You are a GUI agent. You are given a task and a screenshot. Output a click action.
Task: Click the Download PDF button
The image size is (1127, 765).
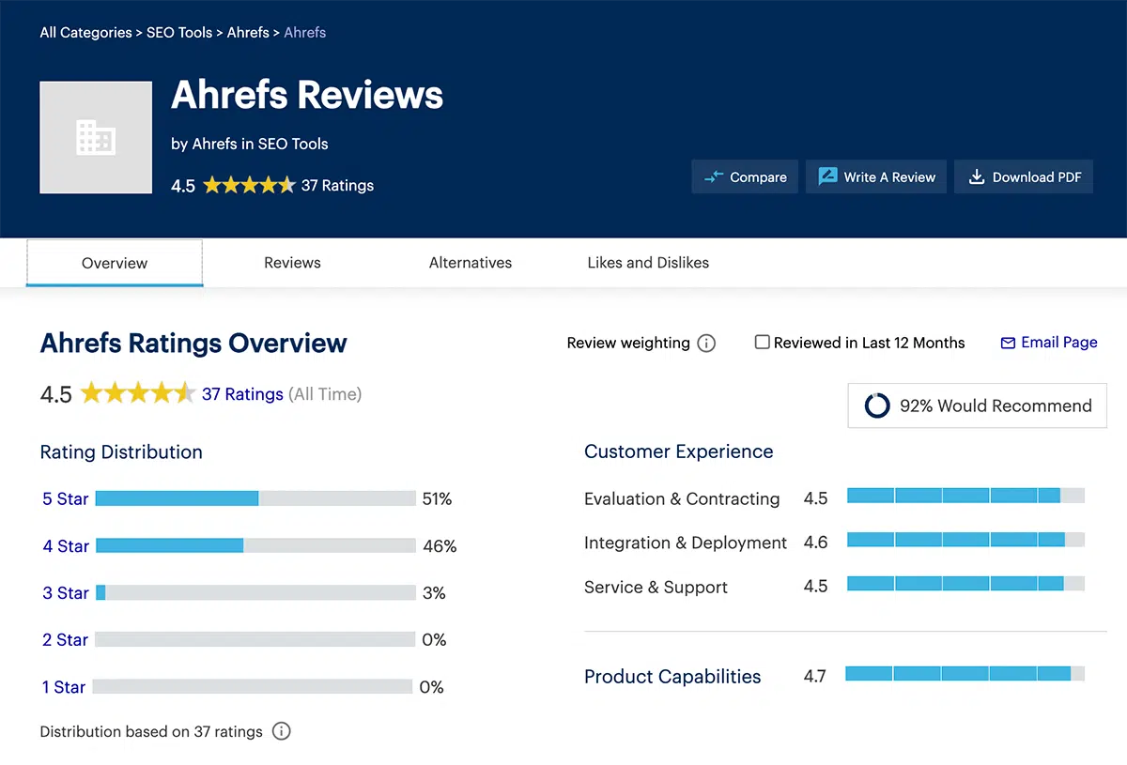tap(1024, 176)
